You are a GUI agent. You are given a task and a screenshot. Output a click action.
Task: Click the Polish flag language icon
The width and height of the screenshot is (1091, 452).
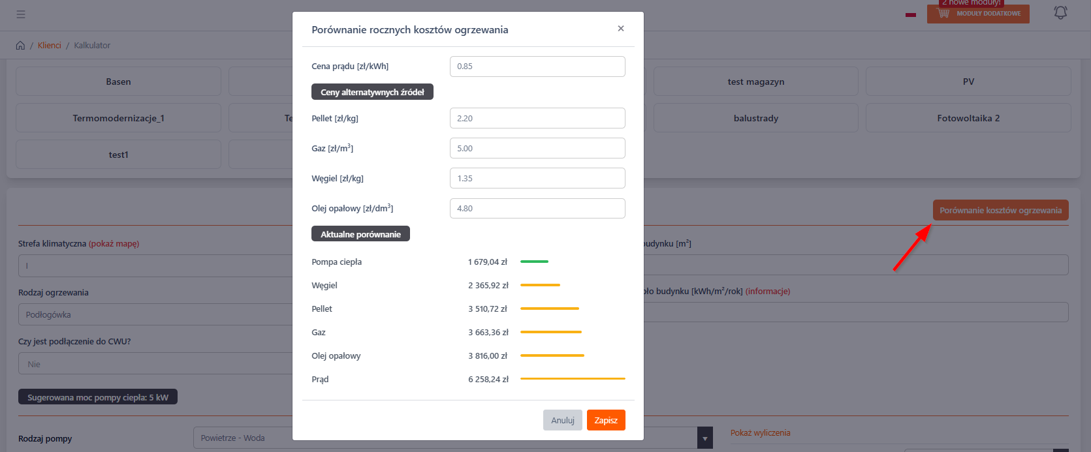coord(911,14)
